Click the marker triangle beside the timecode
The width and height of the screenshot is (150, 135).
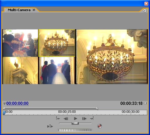tap(4, 103)
